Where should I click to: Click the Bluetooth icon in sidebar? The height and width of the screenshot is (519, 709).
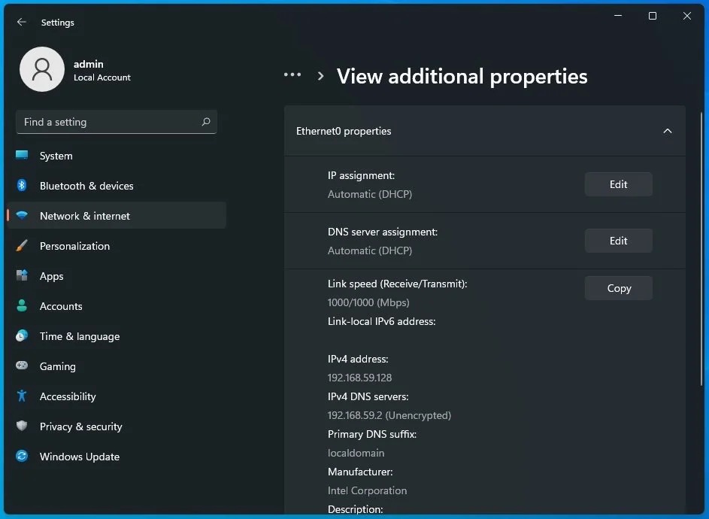click(22, 186)
